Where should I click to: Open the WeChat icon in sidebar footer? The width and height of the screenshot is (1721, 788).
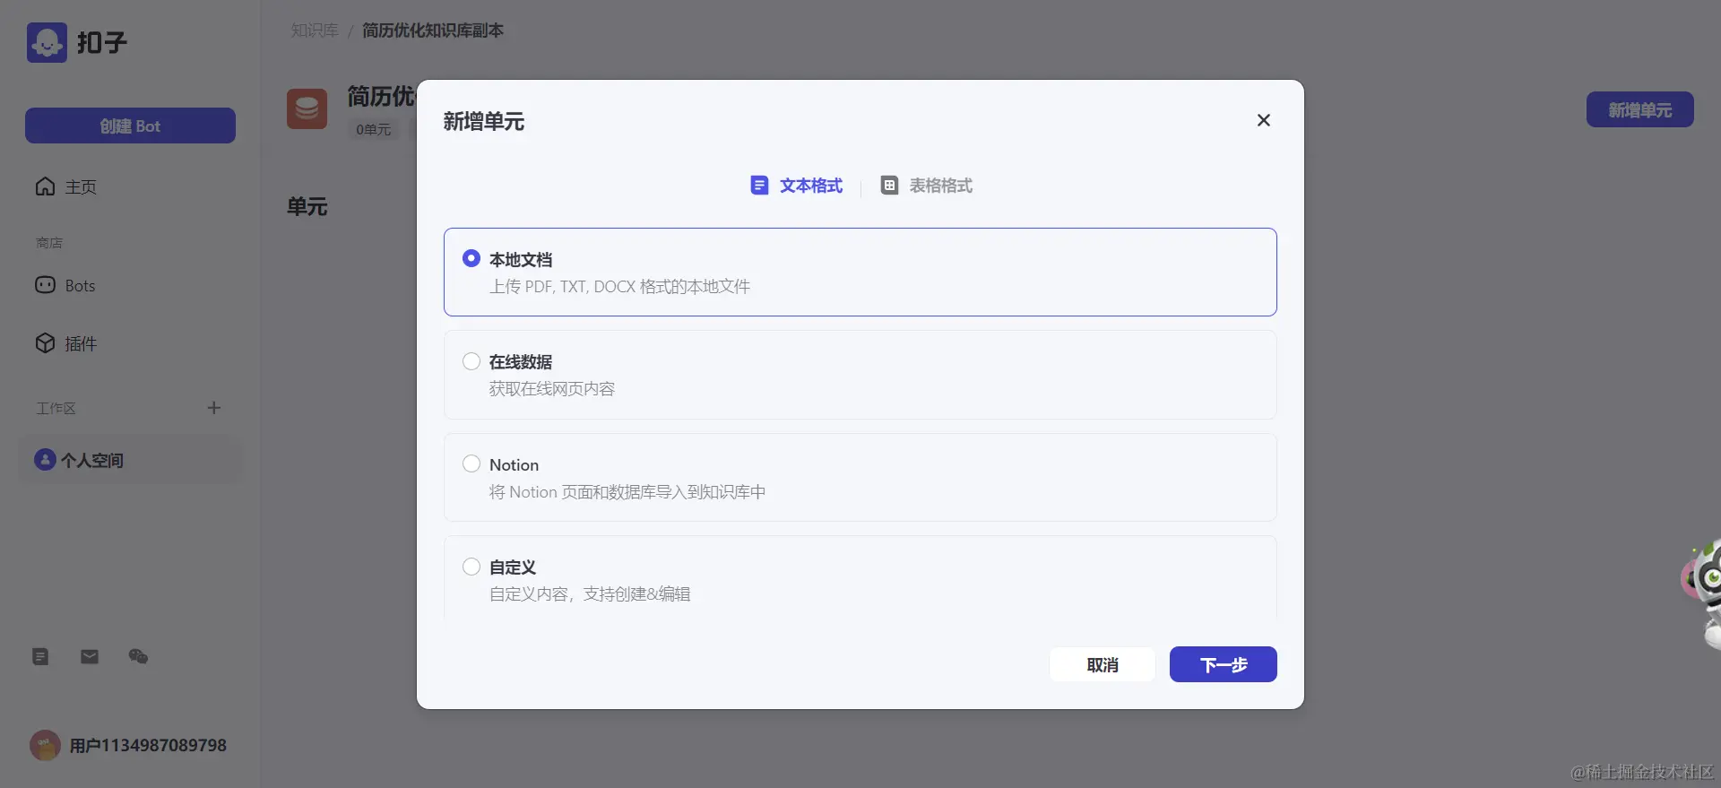[138, 656]
